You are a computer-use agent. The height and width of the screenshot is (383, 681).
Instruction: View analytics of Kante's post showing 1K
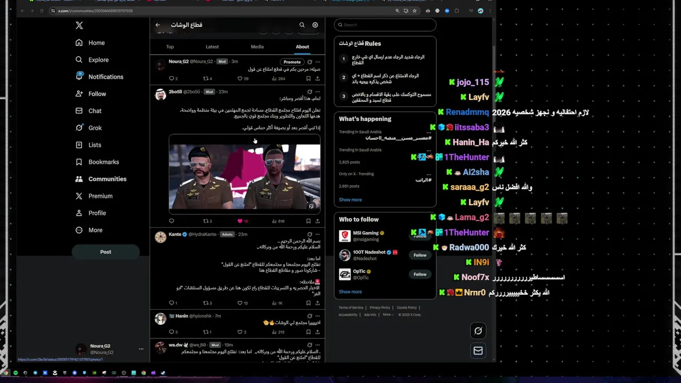(x=277, y=303)
